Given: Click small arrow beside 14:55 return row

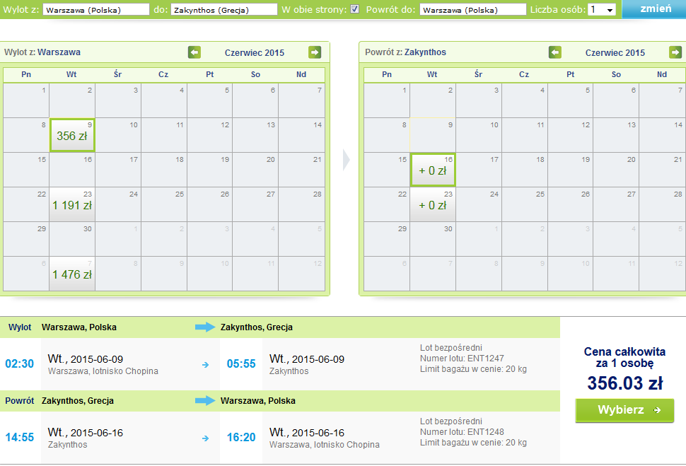Looking at the screenshot, I should click(205, 438).
